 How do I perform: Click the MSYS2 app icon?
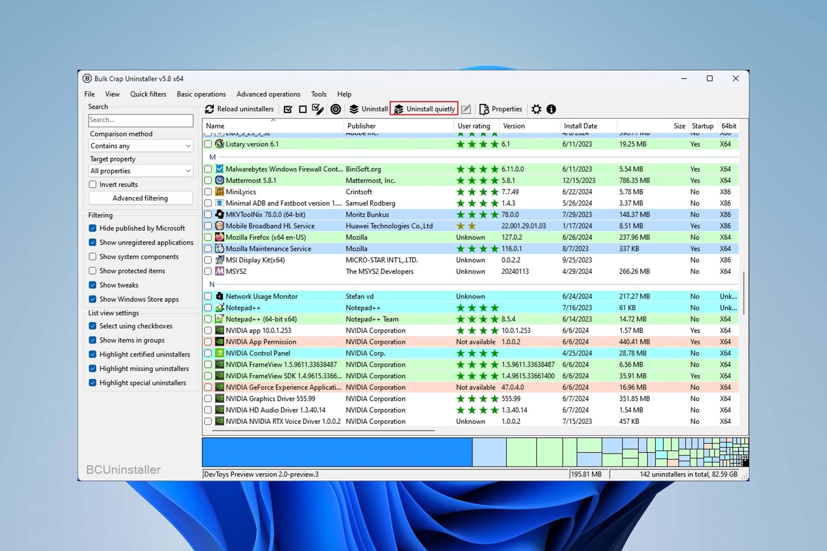(220, 271)
